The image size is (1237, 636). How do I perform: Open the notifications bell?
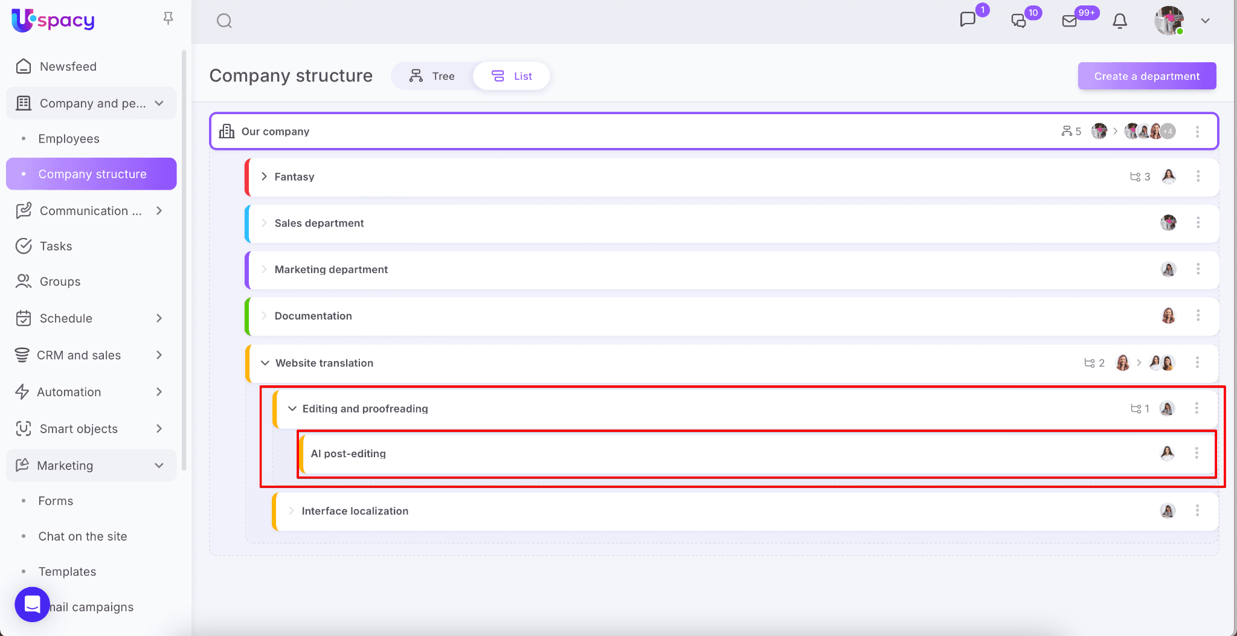click(x=1120, y=21)
